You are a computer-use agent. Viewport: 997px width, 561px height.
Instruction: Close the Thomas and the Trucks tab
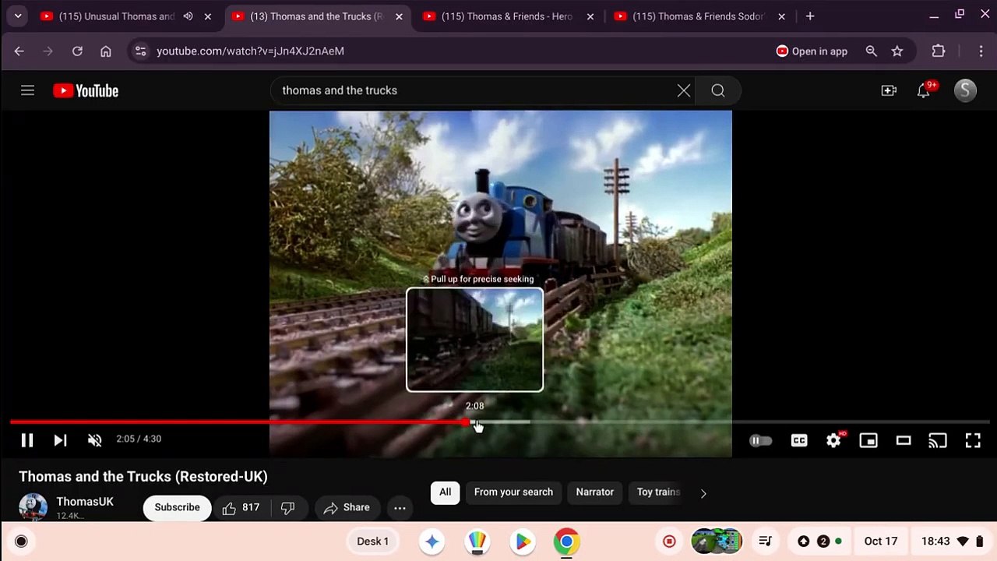(399, 16)
